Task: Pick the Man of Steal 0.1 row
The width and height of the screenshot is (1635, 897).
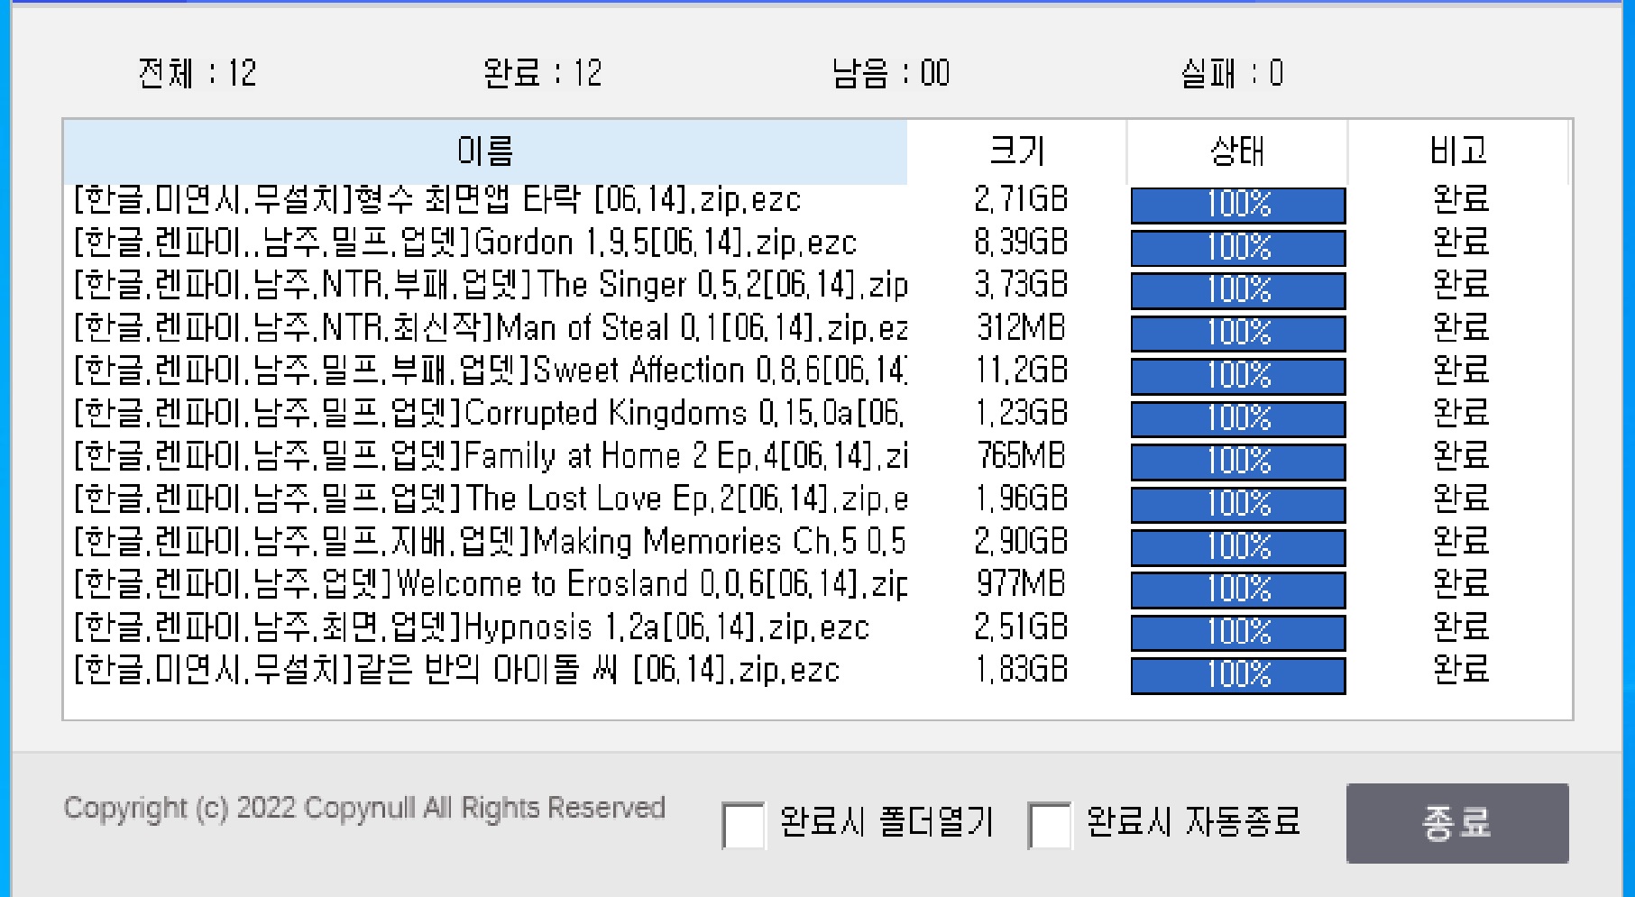Action: click(490, 328)
